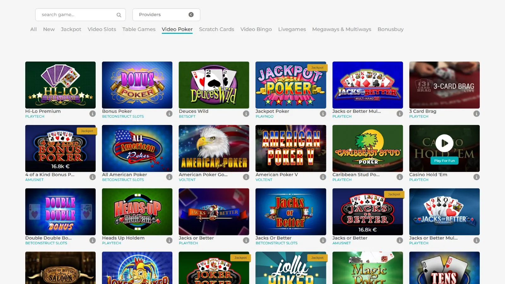Open the Providers dropdown
This screenshot has height=284, width=505.
[x=166, y=15]
